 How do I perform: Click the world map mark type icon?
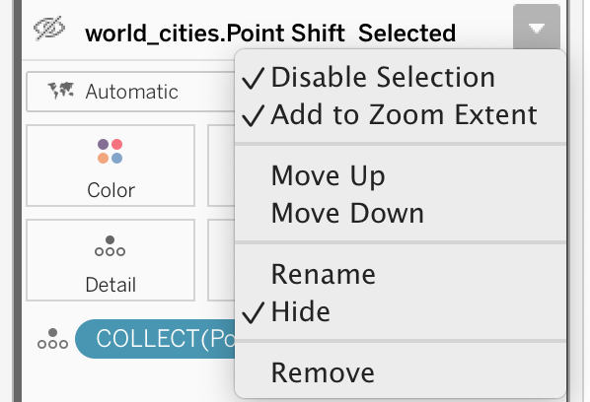[x=61, y=91]
